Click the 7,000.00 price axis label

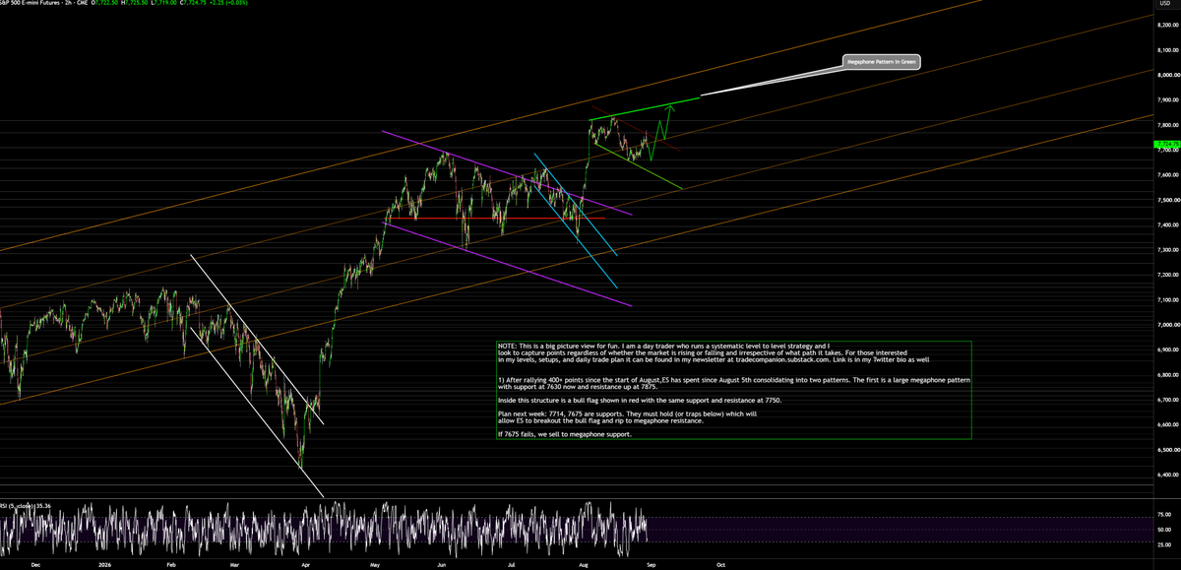(1167, 325)
